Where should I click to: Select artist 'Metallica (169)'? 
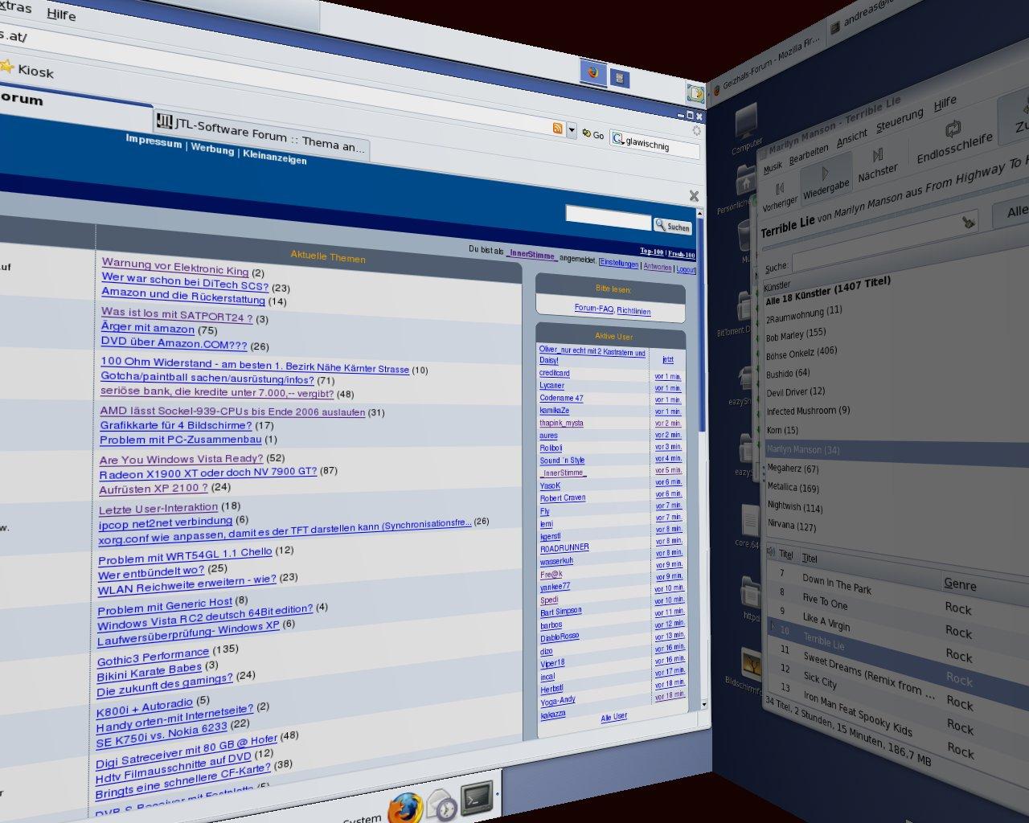click(x=793, y=487)
